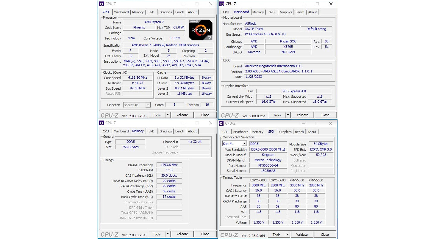This screenshot has height=239, width=428.
Task: Switch to the CPU tab in the SPD window
Action: (226, 132)
